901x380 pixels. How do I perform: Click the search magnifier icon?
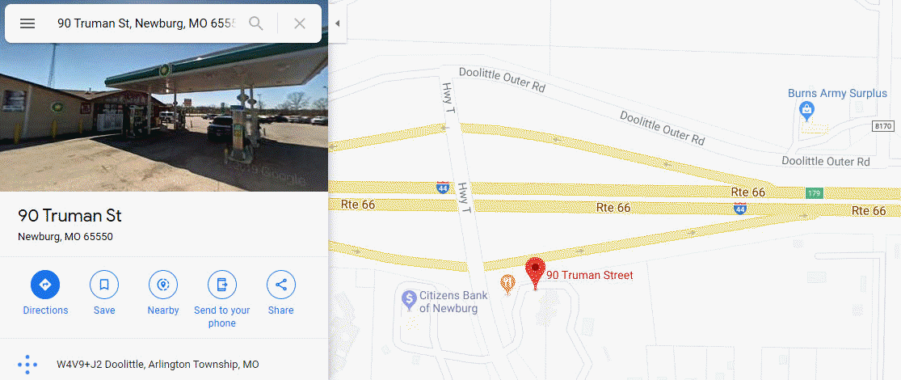pos(255,23)
